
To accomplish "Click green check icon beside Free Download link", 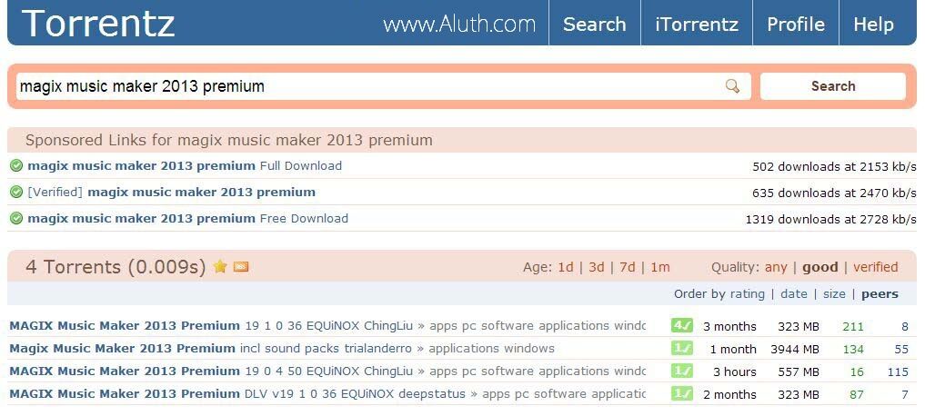I will point(16,219).
